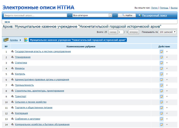Image resolution: width=179 pixels, height=128 pixels.
Task: Open edit action for Государственная власть row
Action: tap(161, 52)
